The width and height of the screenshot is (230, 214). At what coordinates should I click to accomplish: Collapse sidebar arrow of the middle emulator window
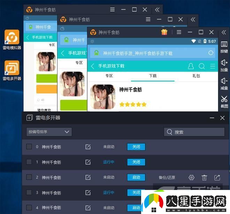[x=193, y=20]
